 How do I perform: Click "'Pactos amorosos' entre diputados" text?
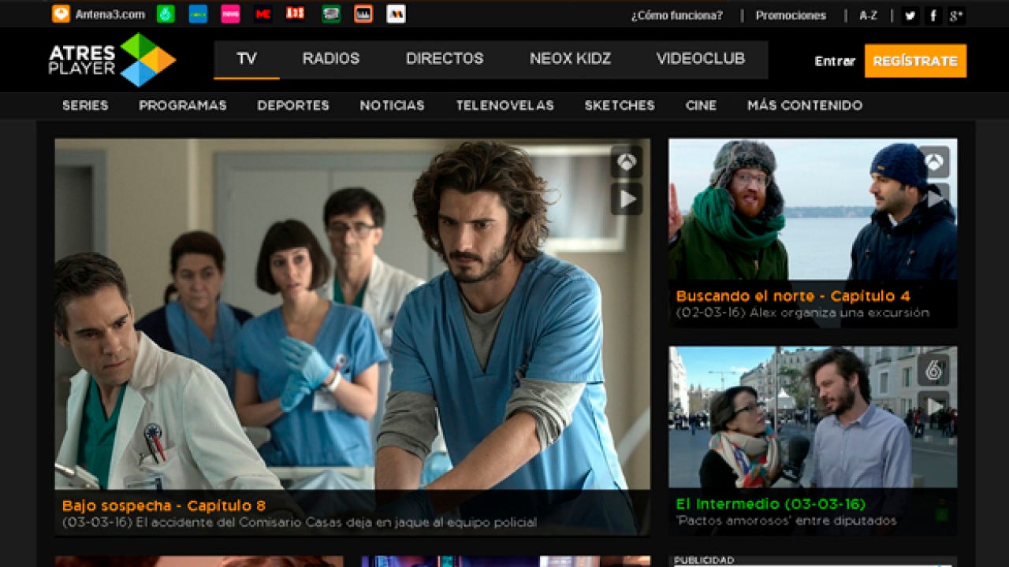(x=786, y=521)
